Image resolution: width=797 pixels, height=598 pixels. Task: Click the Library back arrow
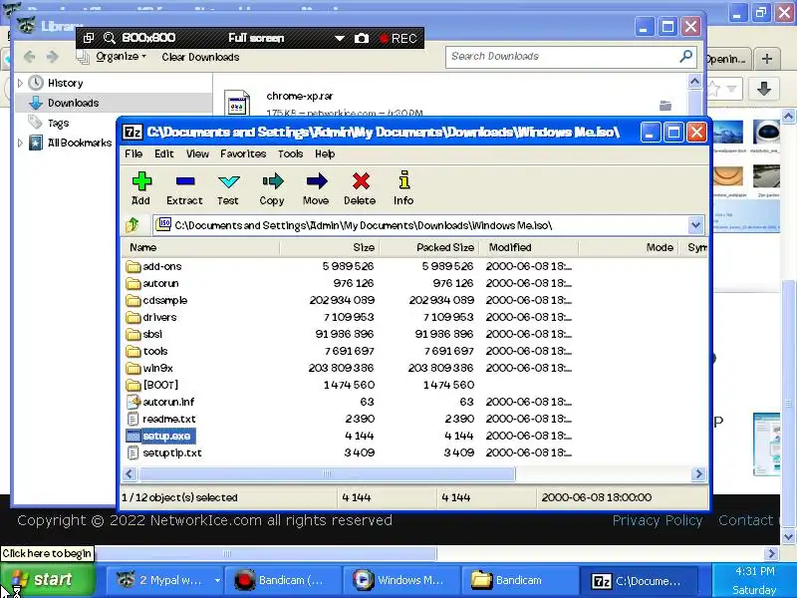(x=29, y=57)
